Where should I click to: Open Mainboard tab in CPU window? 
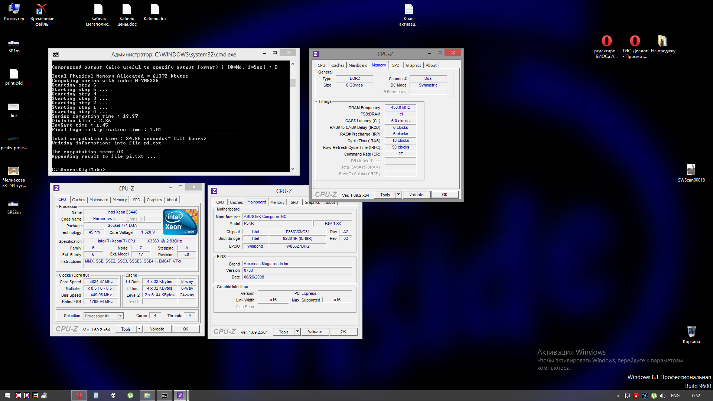[x=99, y=200]
